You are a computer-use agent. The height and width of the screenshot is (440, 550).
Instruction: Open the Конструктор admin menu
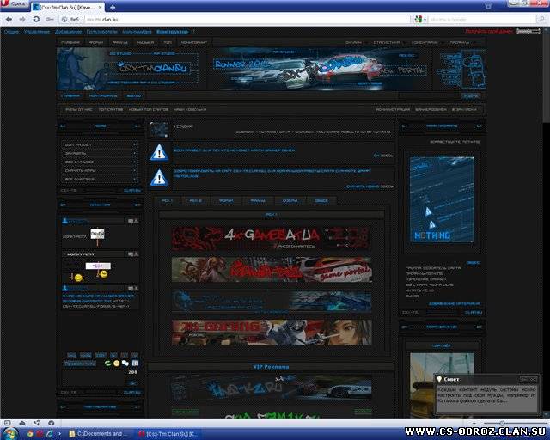(x=172, y=31)
